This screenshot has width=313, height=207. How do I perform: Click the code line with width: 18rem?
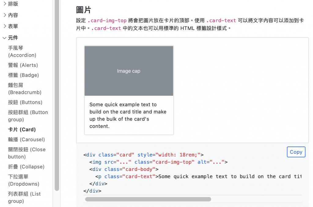tap(144, 155)
